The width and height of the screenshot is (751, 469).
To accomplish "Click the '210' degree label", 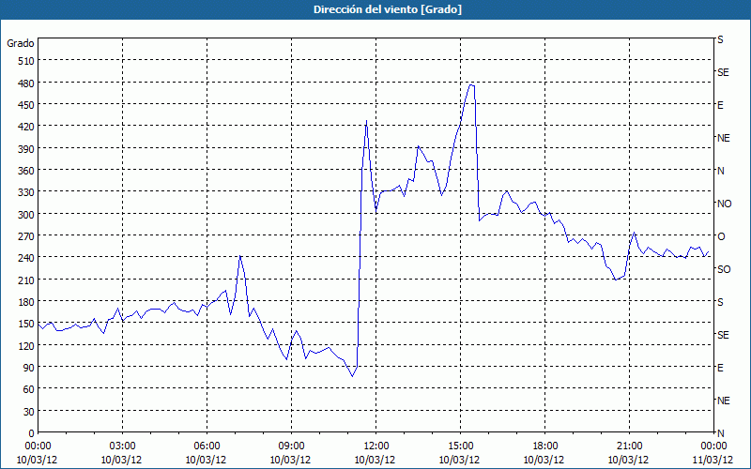I will (x=26, y=280).
